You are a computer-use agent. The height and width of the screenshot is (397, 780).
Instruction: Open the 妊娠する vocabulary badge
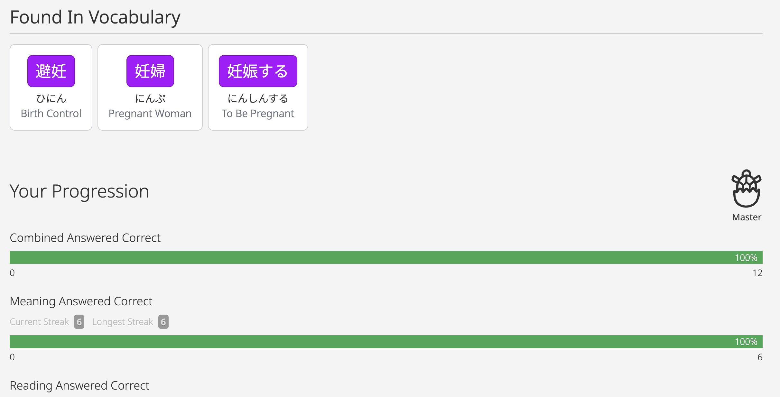coord(258,71)
